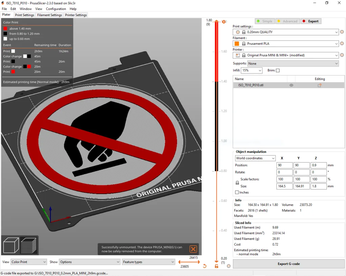Click the reset layer slider arrow icon
Viewport: 346px width, 276px height.
tap(204, 266)
